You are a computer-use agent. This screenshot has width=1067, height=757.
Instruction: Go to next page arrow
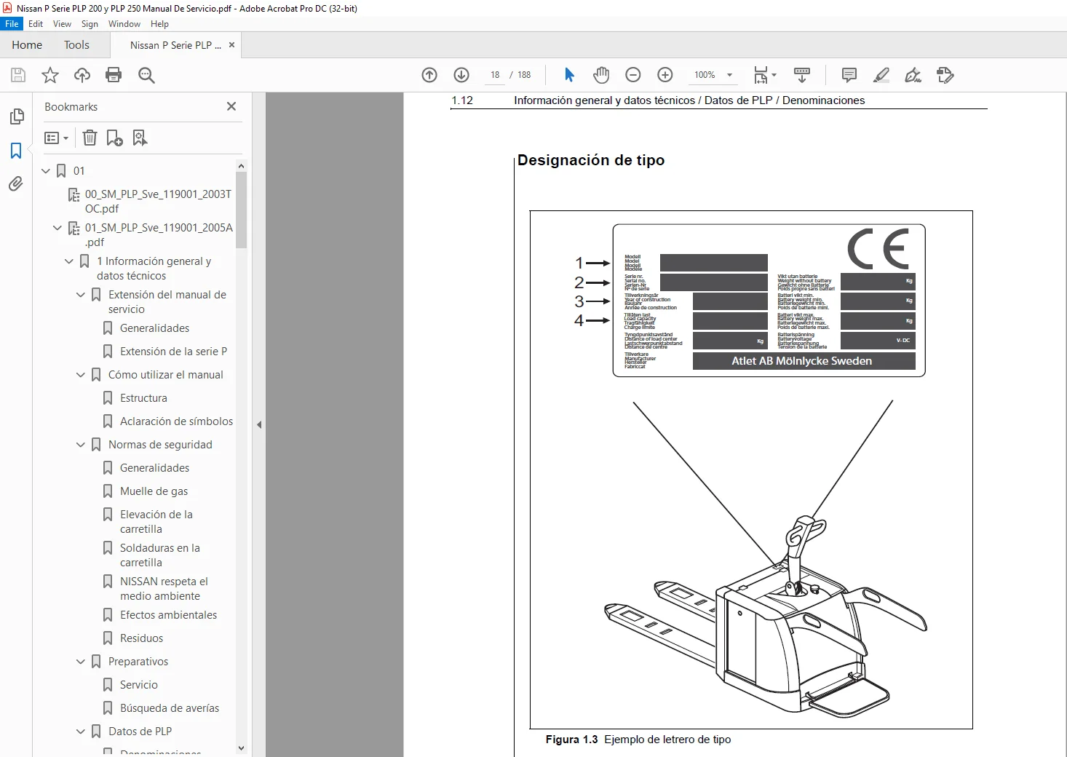(461, 75)
